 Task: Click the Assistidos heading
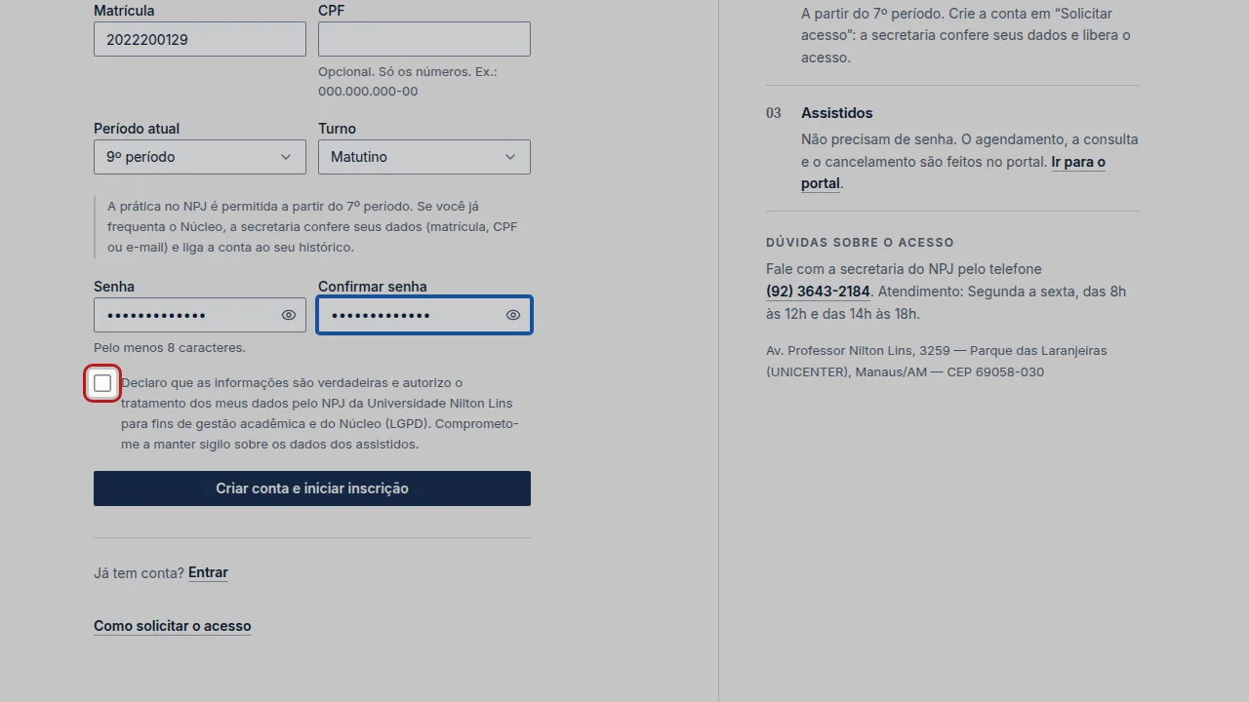(x=837, y=113)
